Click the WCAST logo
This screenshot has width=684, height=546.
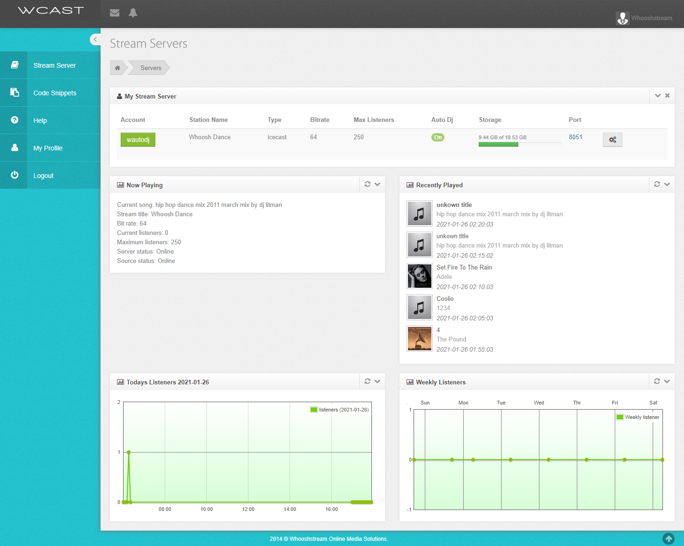click(x=51, y=11)
